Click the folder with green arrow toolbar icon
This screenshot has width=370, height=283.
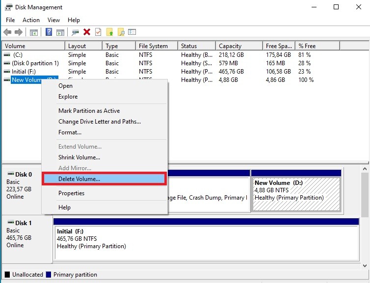110,32
